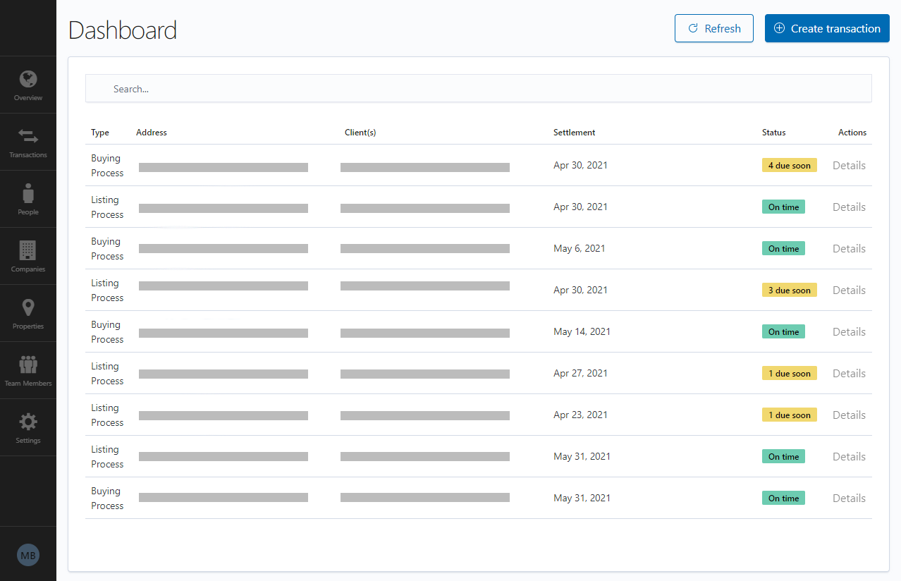This screenshot has height=581, width=901.
Task: Open the Overview globe icon in sidebar
Action: pos(28,78)
